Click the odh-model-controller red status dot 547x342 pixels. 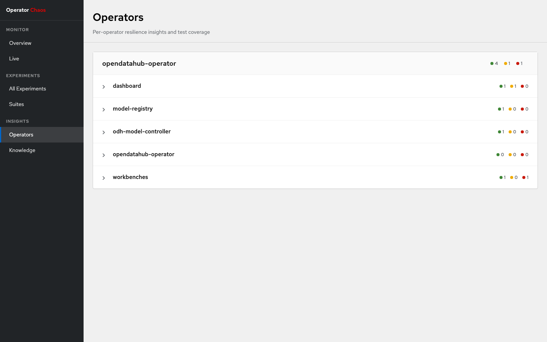522,132
